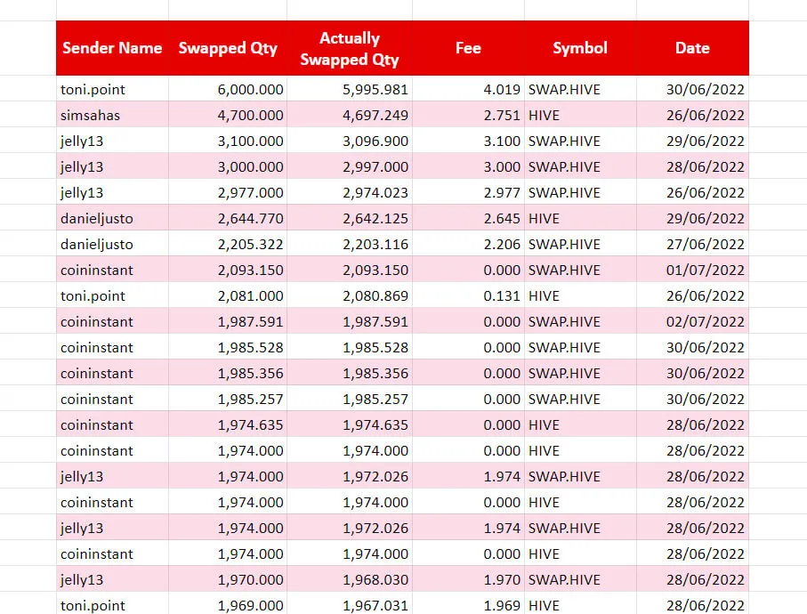Screen dimensions: 807x614
Task: Click jelly13 in the 3,100.000 row
Action: click(x=112, y=140)
